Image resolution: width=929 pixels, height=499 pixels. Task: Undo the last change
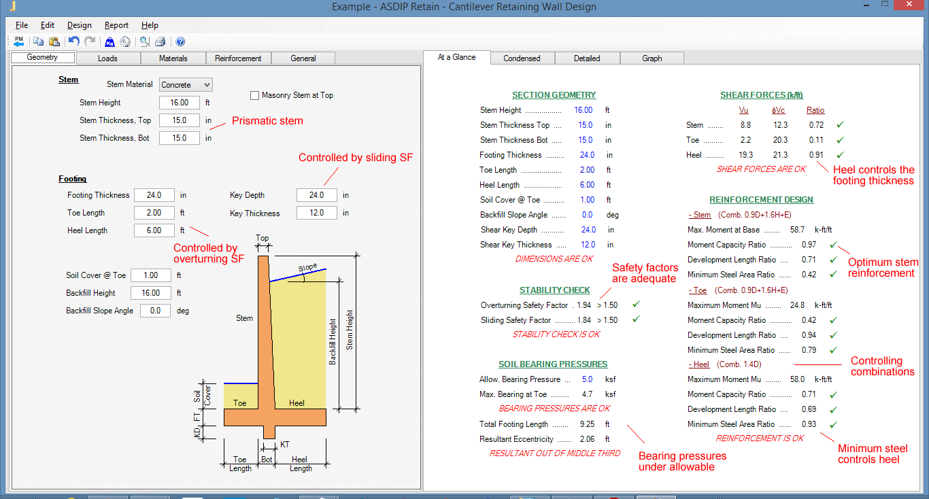coord(74,41)
